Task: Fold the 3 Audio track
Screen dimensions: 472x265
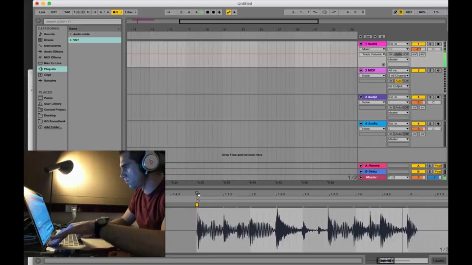Action: point(361,97)
